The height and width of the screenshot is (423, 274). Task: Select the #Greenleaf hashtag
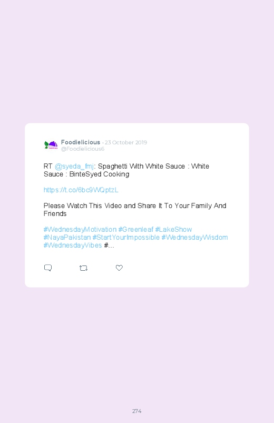(136, 229)
